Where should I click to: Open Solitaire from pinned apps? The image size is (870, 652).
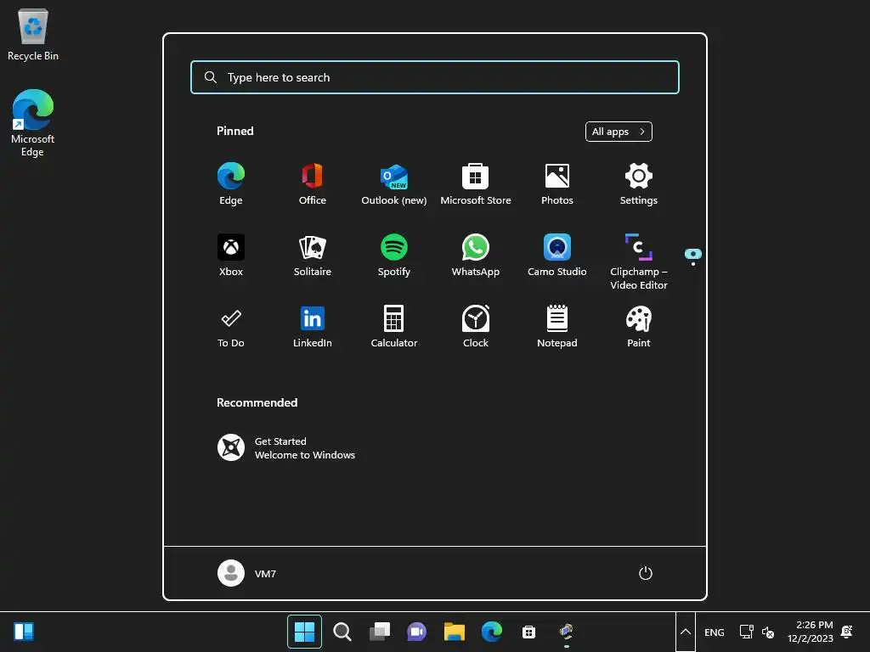tap(313, 255)
